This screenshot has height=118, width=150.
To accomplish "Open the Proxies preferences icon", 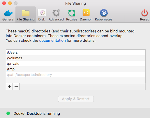I will (x=72, y=13).
